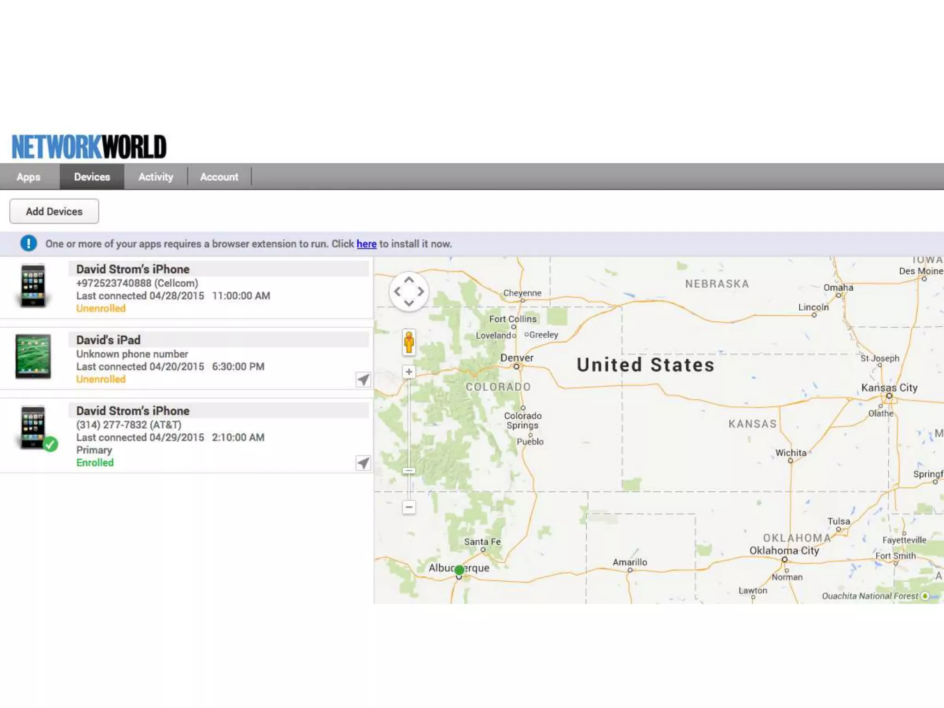Click the map zoom in plus button

408,372
